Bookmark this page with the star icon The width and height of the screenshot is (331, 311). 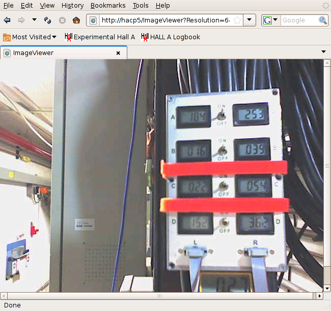[237, 20]
